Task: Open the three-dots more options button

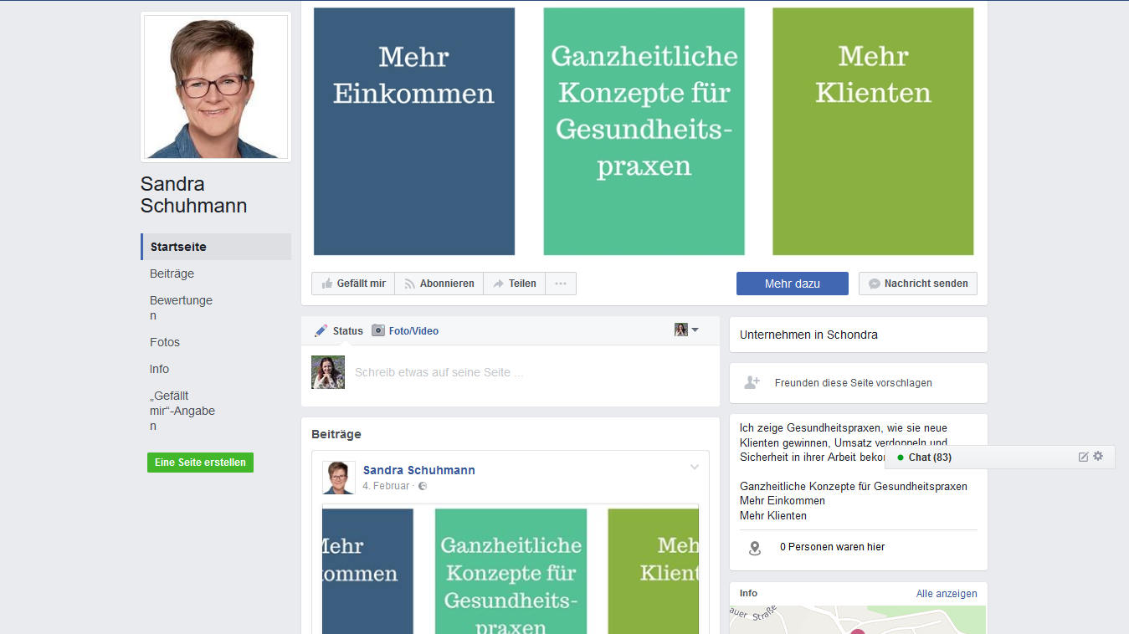Action: coord(561,284)
